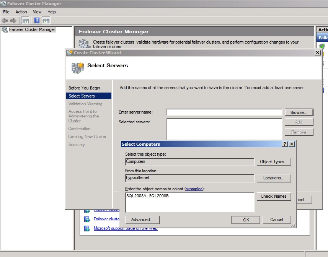328x257 pixels.
Task: Select 'Select Servers' wizard step
Action: [x=89, y=96]
